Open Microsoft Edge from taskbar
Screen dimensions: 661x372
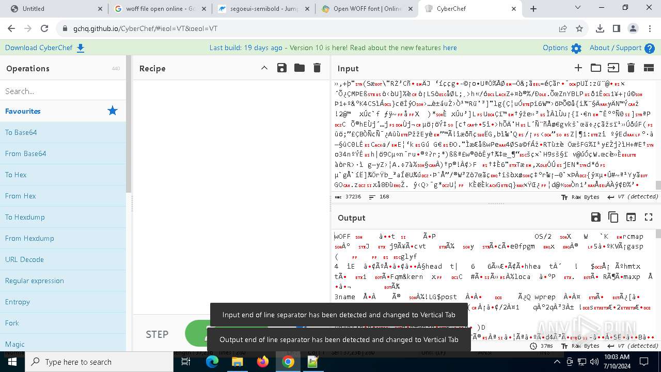[212, 362]
